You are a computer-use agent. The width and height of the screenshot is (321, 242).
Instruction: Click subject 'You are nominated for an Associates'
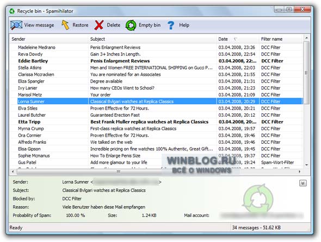[x=125, y=74]
